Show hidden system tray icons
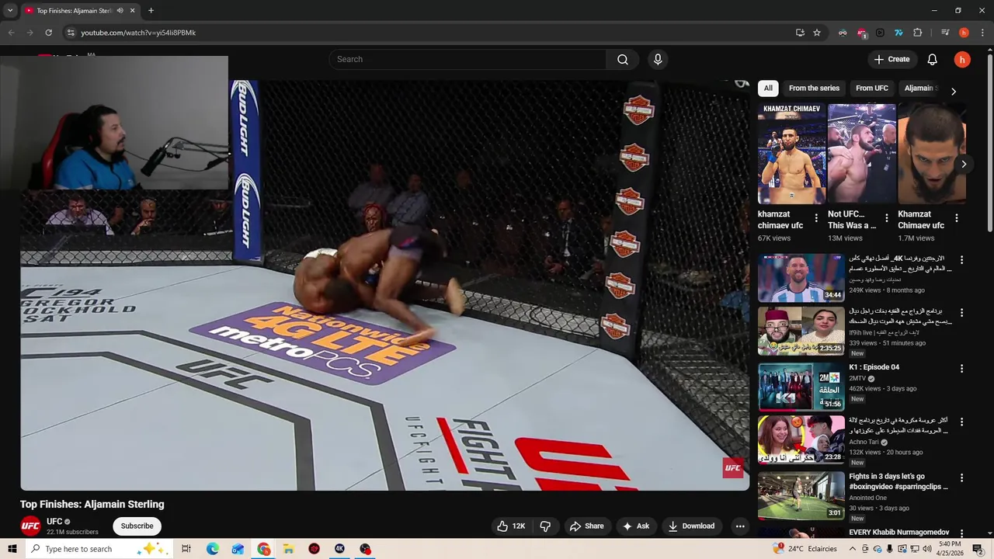 852,549
